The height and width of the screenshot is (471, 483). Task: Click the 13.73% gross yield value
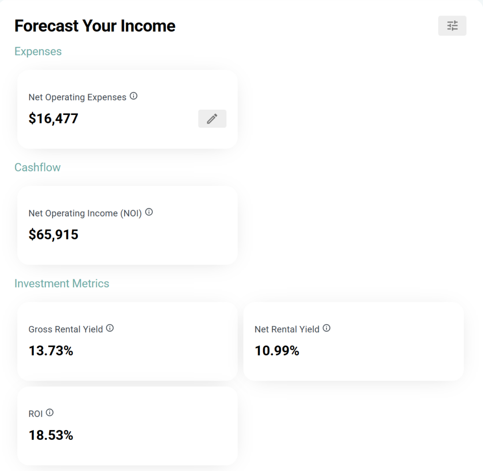pos(51,351)
